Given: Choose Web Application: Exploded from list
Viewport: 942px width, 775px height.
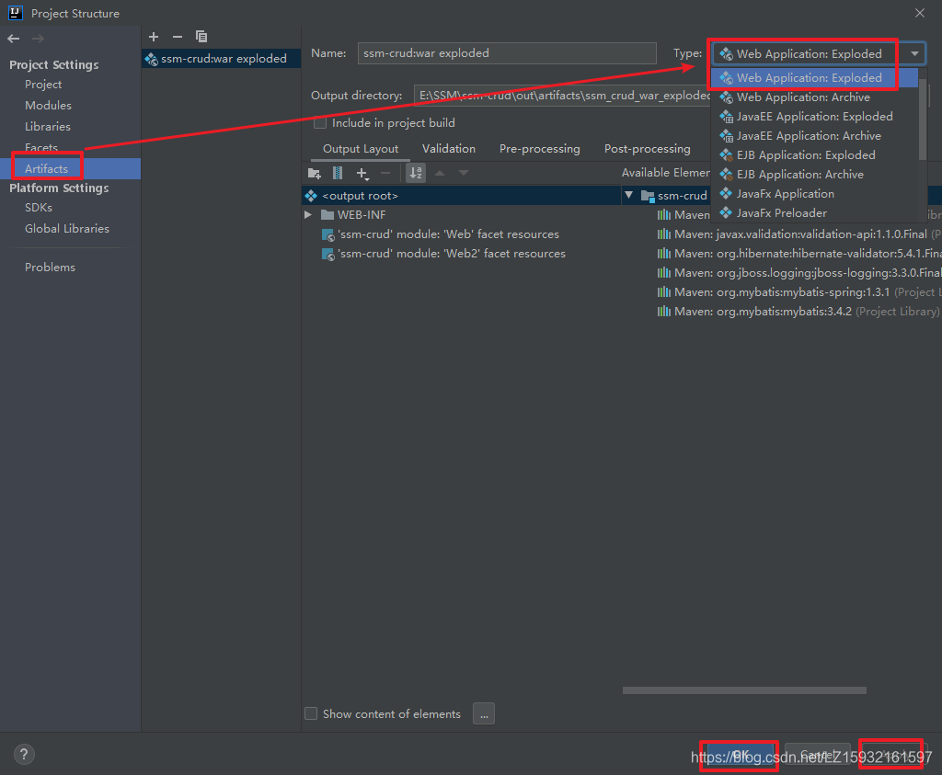Looking at the screenshot, I should 814,77.
